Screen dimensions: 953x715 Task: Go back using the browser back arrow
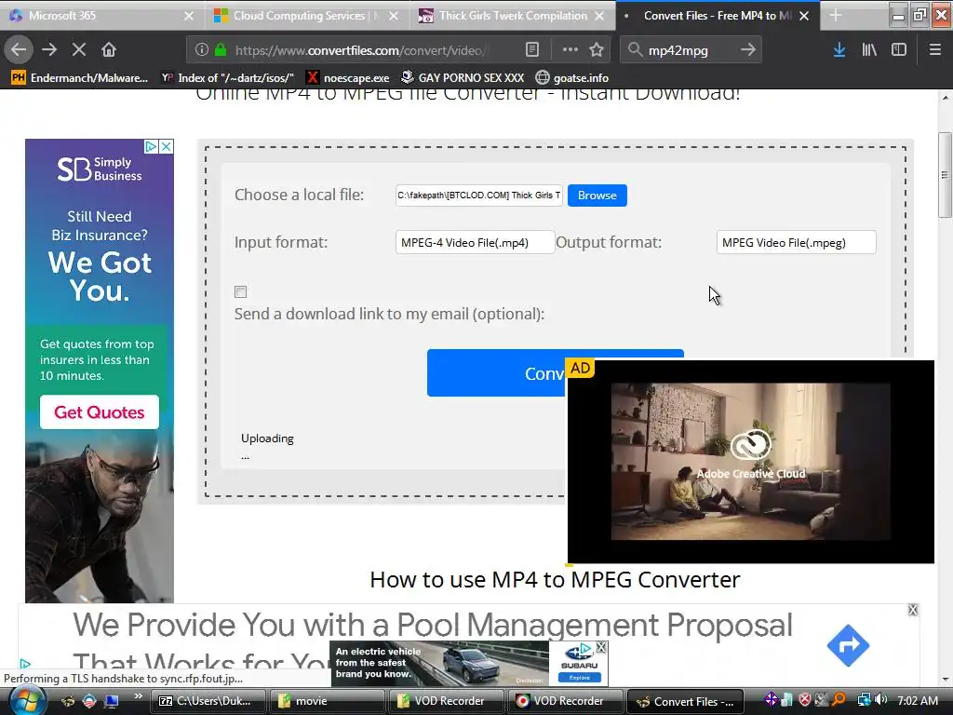19,50
